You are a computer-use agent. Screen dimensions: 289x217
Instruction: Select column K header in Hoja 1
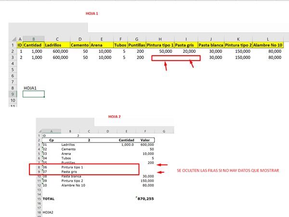point(238,39)
